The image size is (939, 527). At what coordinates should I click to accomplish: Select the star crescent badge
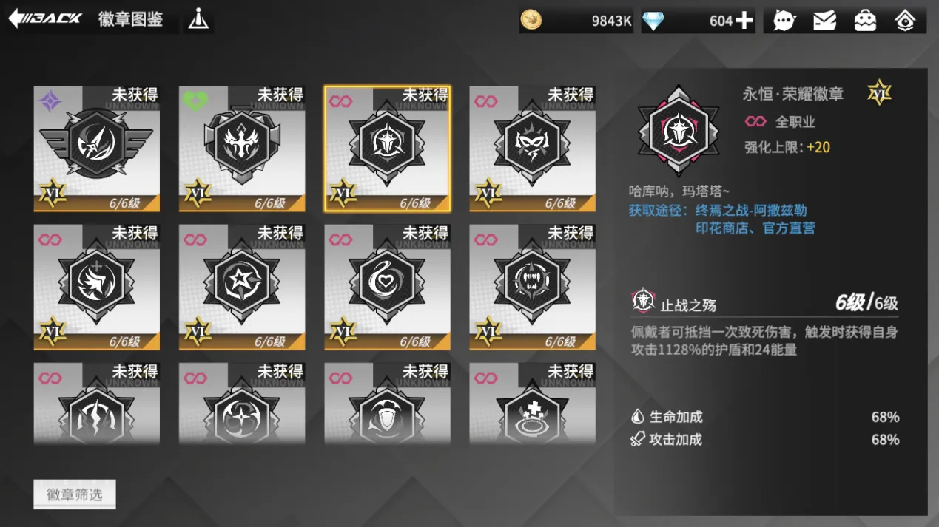coord(242,287)
